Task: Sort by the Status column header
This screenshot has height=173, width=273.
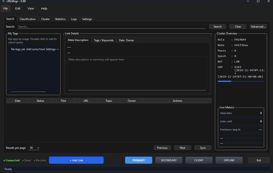Action: (x=41, y=101)
